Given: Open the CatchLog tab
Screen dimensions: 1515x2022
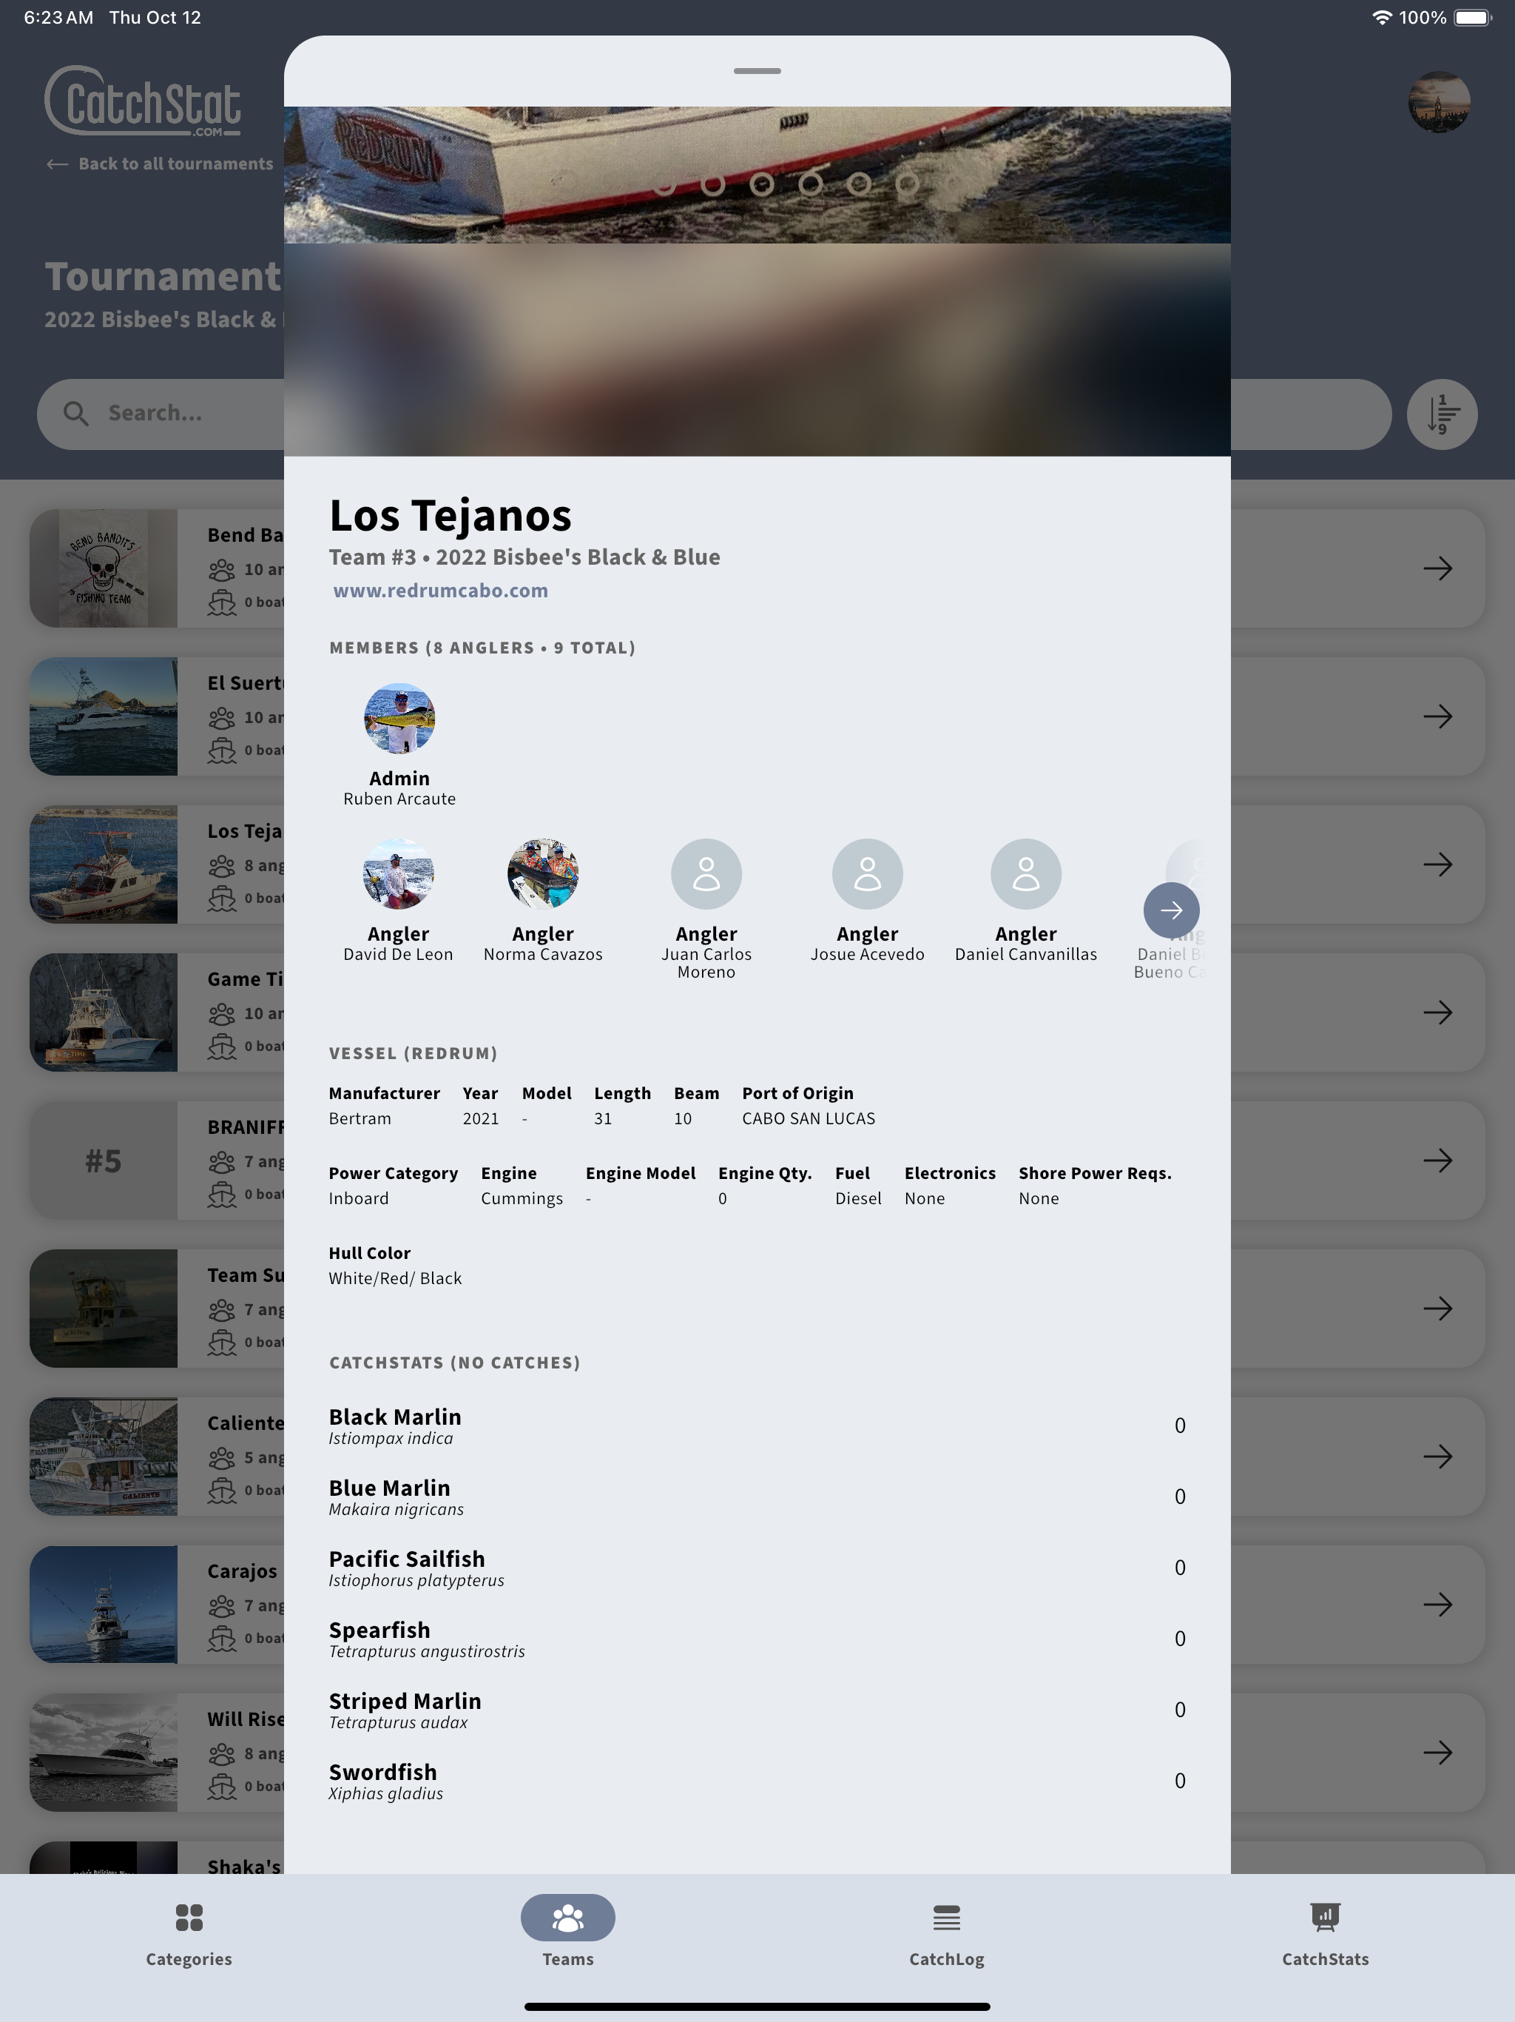Looking at the screenshot, I should 947,1935.
